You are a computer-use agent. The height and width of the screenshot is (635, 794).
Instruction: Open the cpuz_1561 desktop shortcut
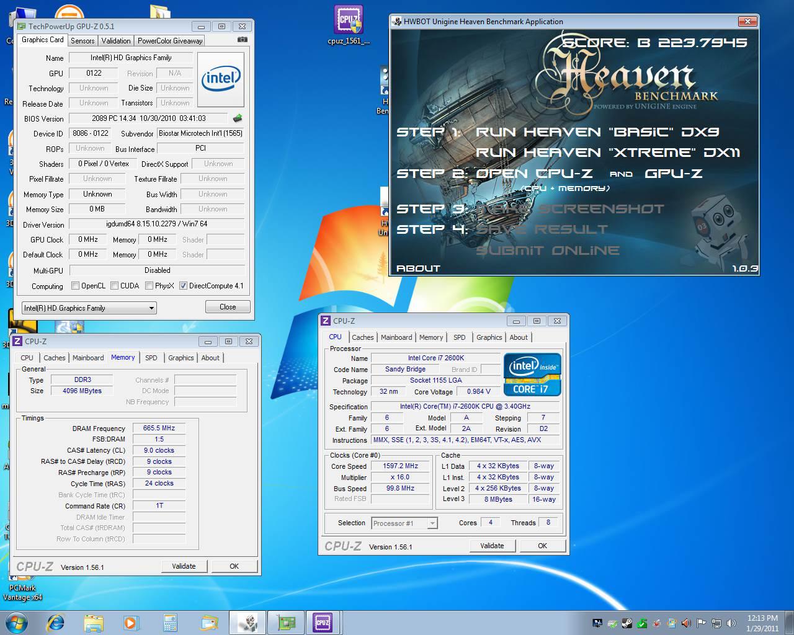click(x=349, y=25)
